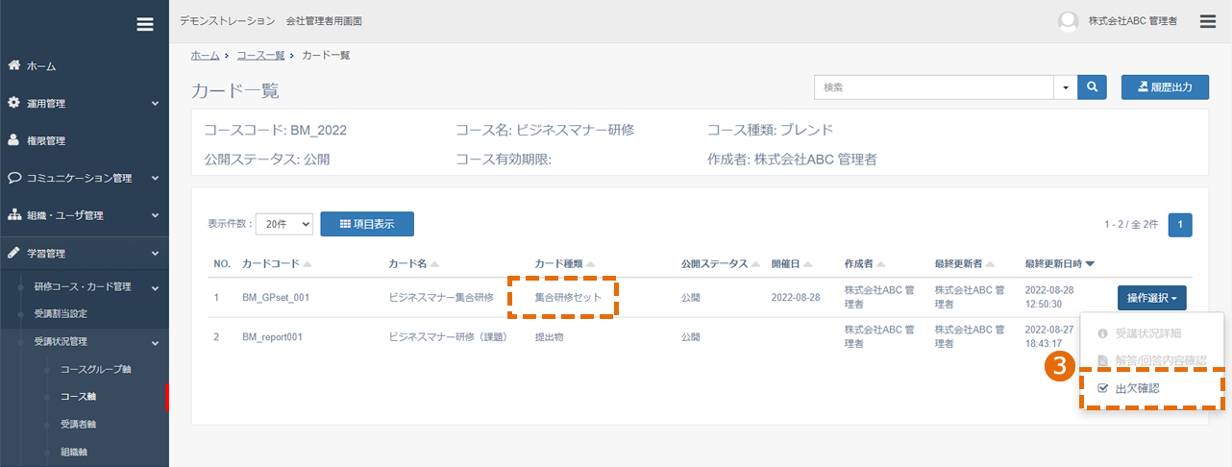The image size is (1232, 467).
Task: Sort by カード種類 column arrow
Action: [591, 263]
